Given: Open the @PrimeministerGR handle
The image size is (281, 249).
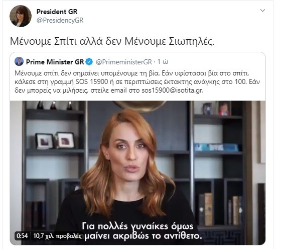Looking at the screenshot, I should click(124, 62).
